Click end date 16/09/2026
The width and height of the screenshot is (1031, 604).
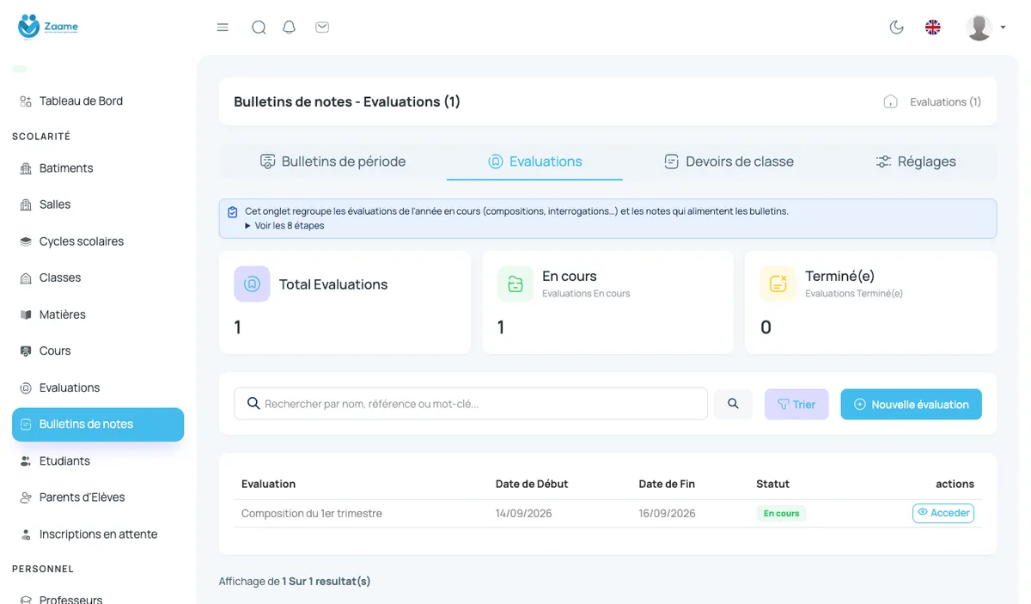pos(667,514)
